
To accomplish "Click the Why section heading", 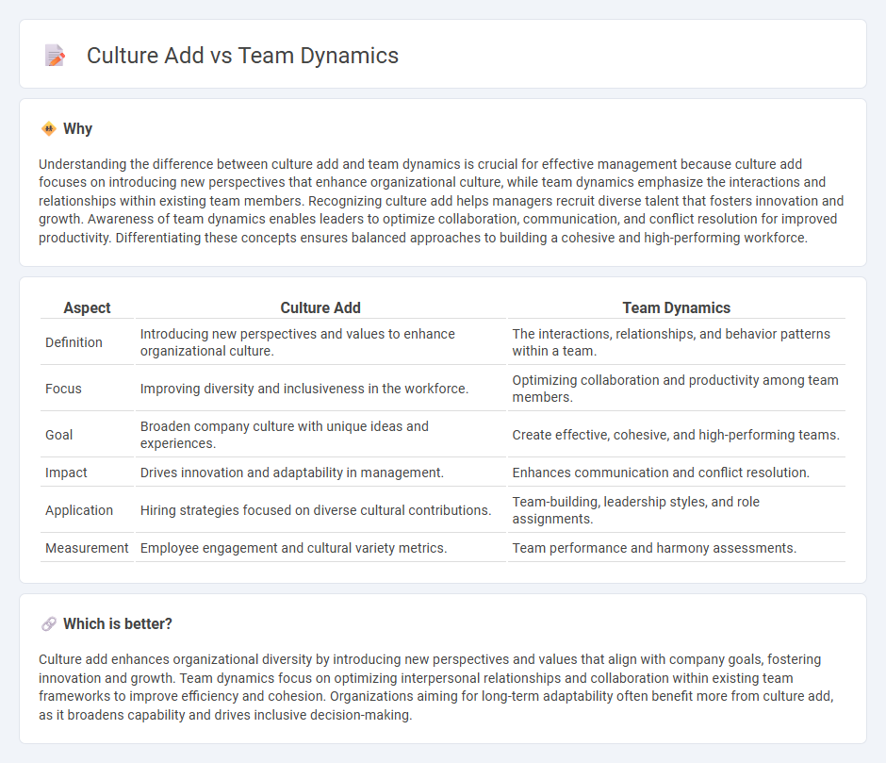I will tap(77, 129).
